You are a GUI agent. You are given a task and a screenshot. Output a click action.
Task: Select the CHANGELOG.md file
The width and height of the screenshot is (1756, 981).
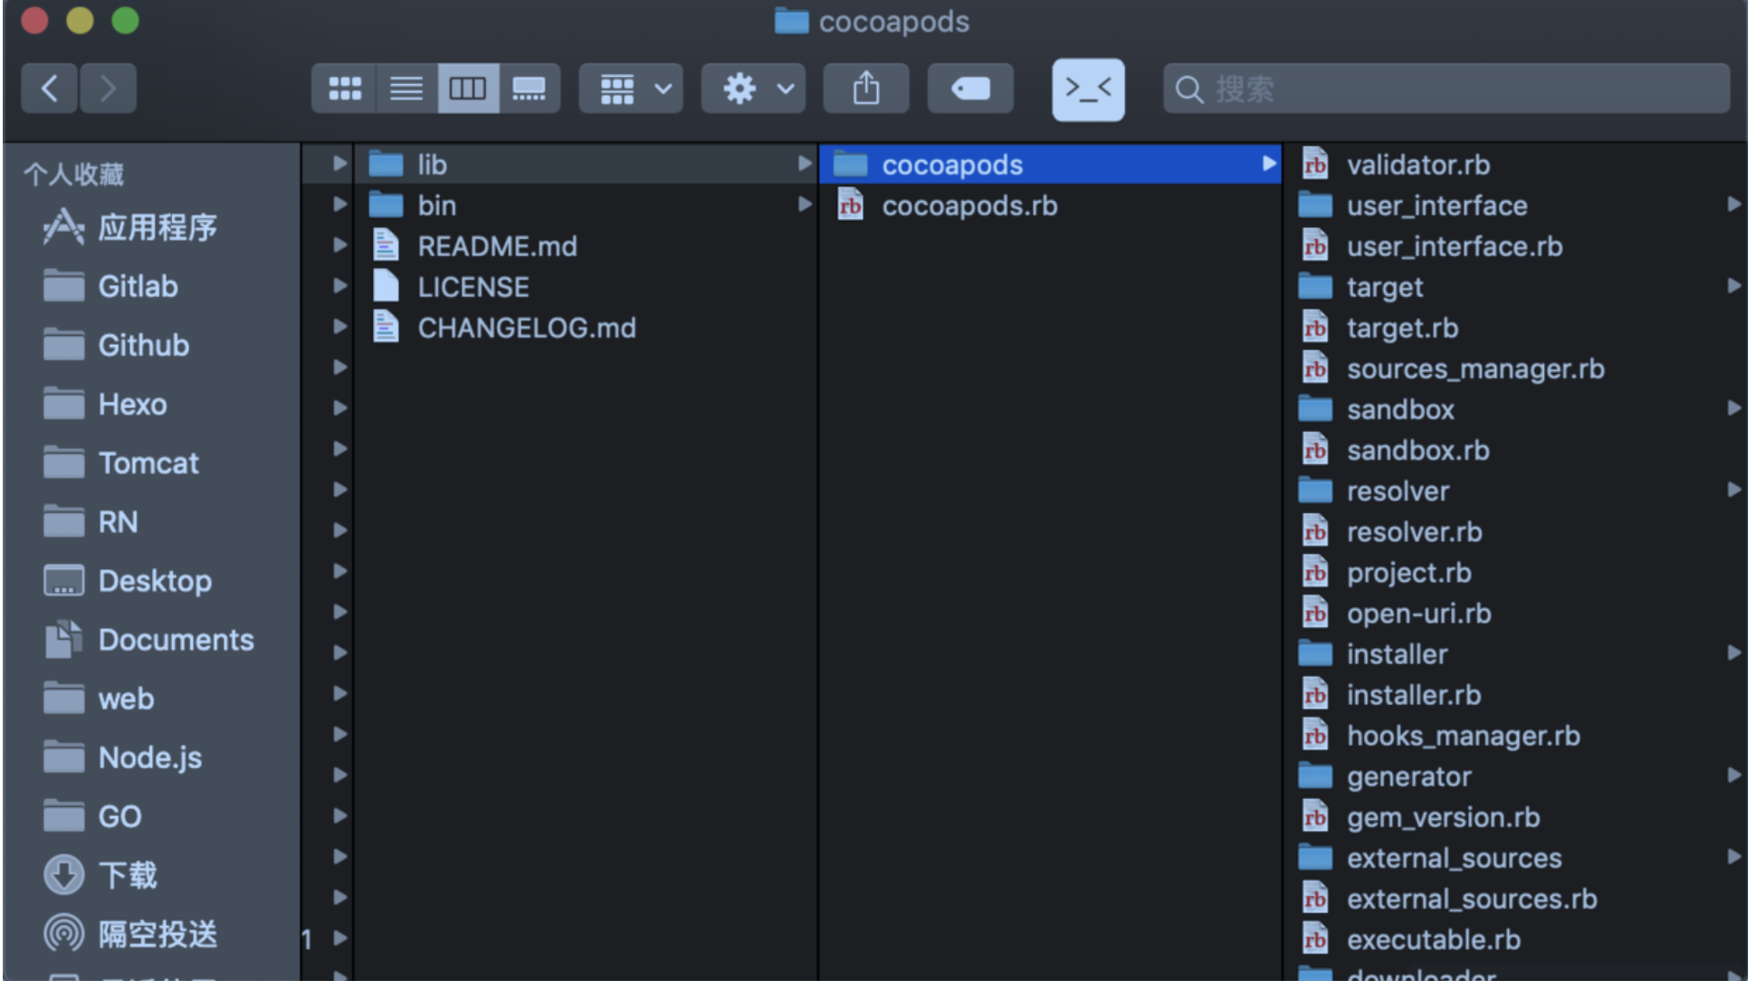pos(526,328)
